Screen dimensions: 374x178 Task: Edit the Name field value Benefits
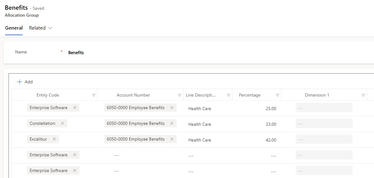76,53
